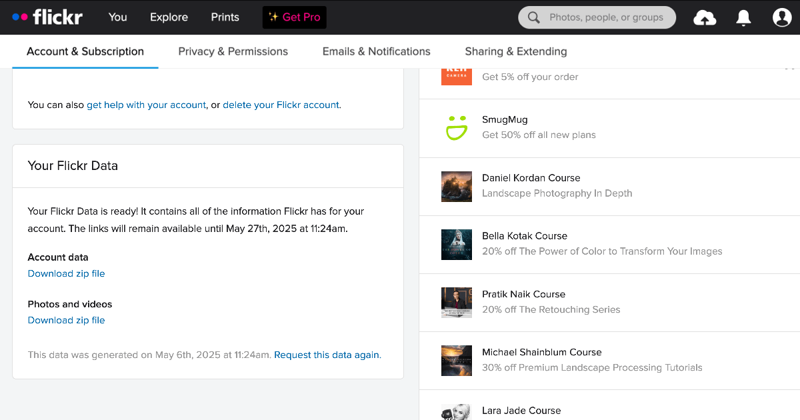Click Get 50% off all new plans text
Screen dimensions: 800x420
[x=539, y=135]
